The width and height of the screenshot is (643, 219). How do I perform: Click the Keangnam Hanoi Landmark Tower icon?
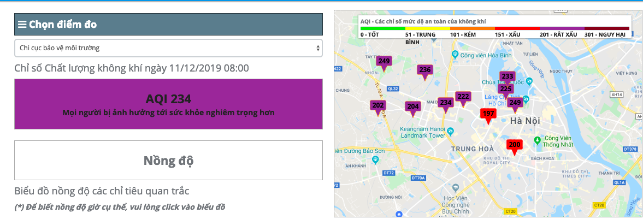(450, 131)
